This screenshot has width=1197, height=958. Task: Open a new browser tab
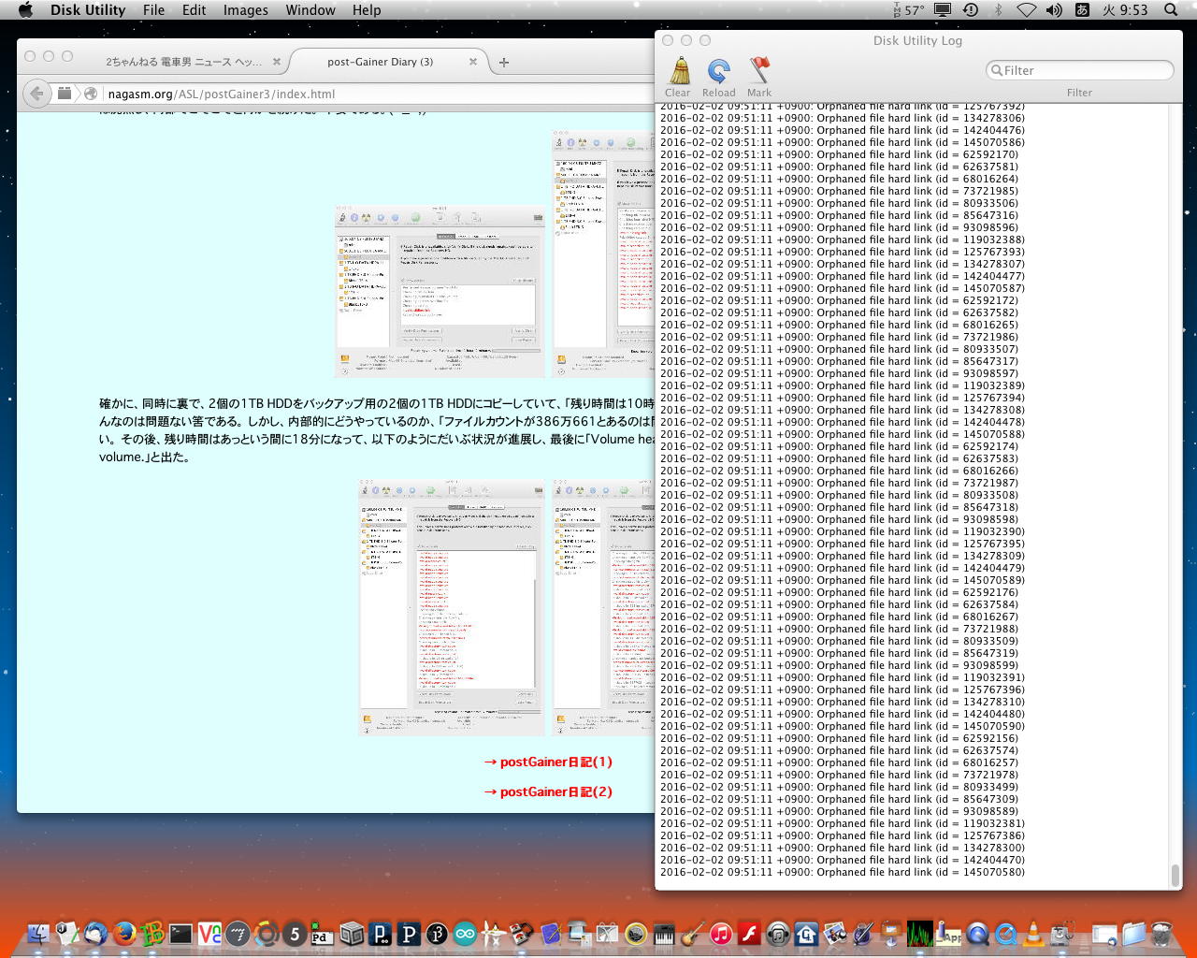pos(504,63)
